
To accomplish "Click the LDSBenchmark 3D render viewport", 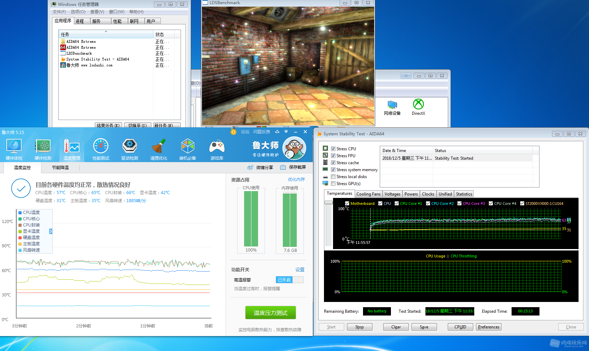I will pos(288,66).
